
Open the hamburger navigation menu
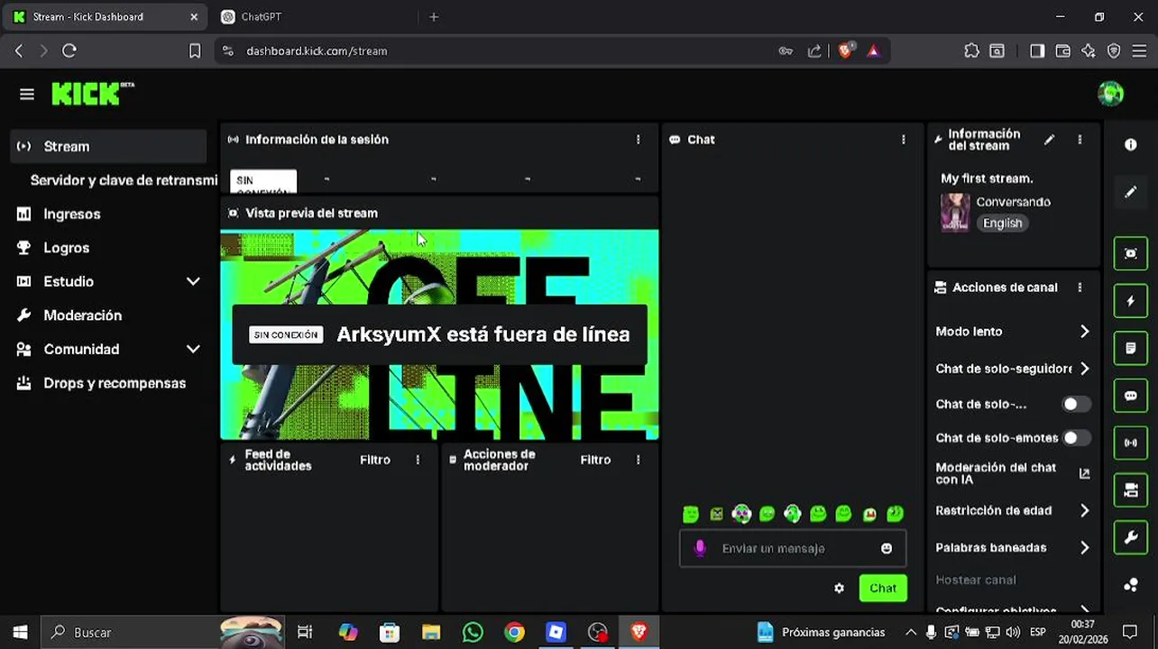point(26,94)
